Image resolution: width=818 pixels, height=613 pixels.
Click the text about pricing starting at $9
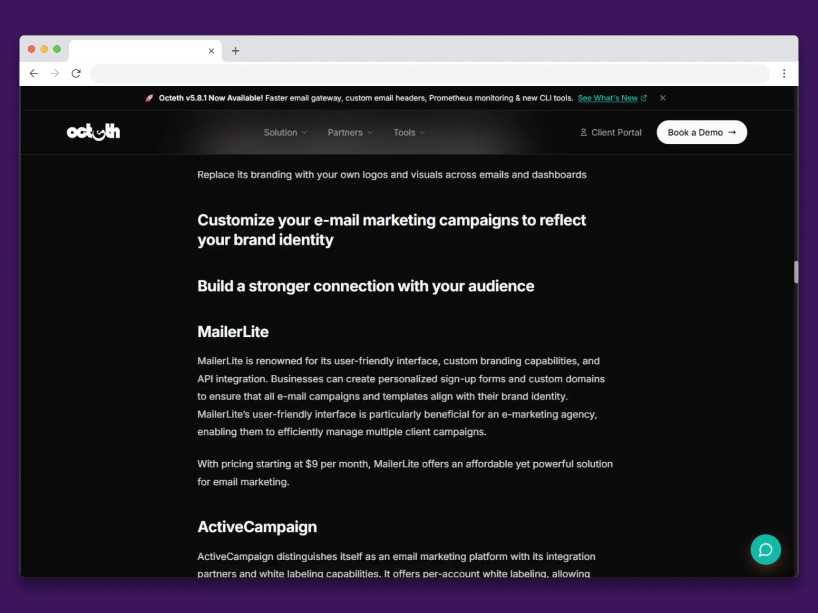(x=405, y=473)
